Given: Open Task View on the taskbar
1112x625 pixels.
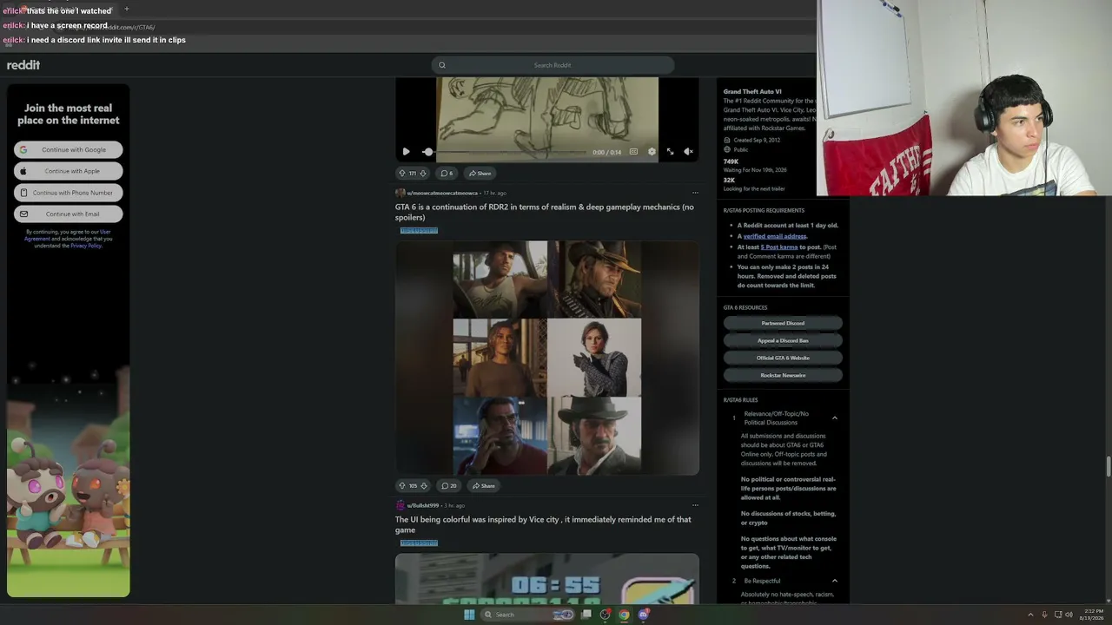Looking at the screenshot, I should tap(586, 615).
